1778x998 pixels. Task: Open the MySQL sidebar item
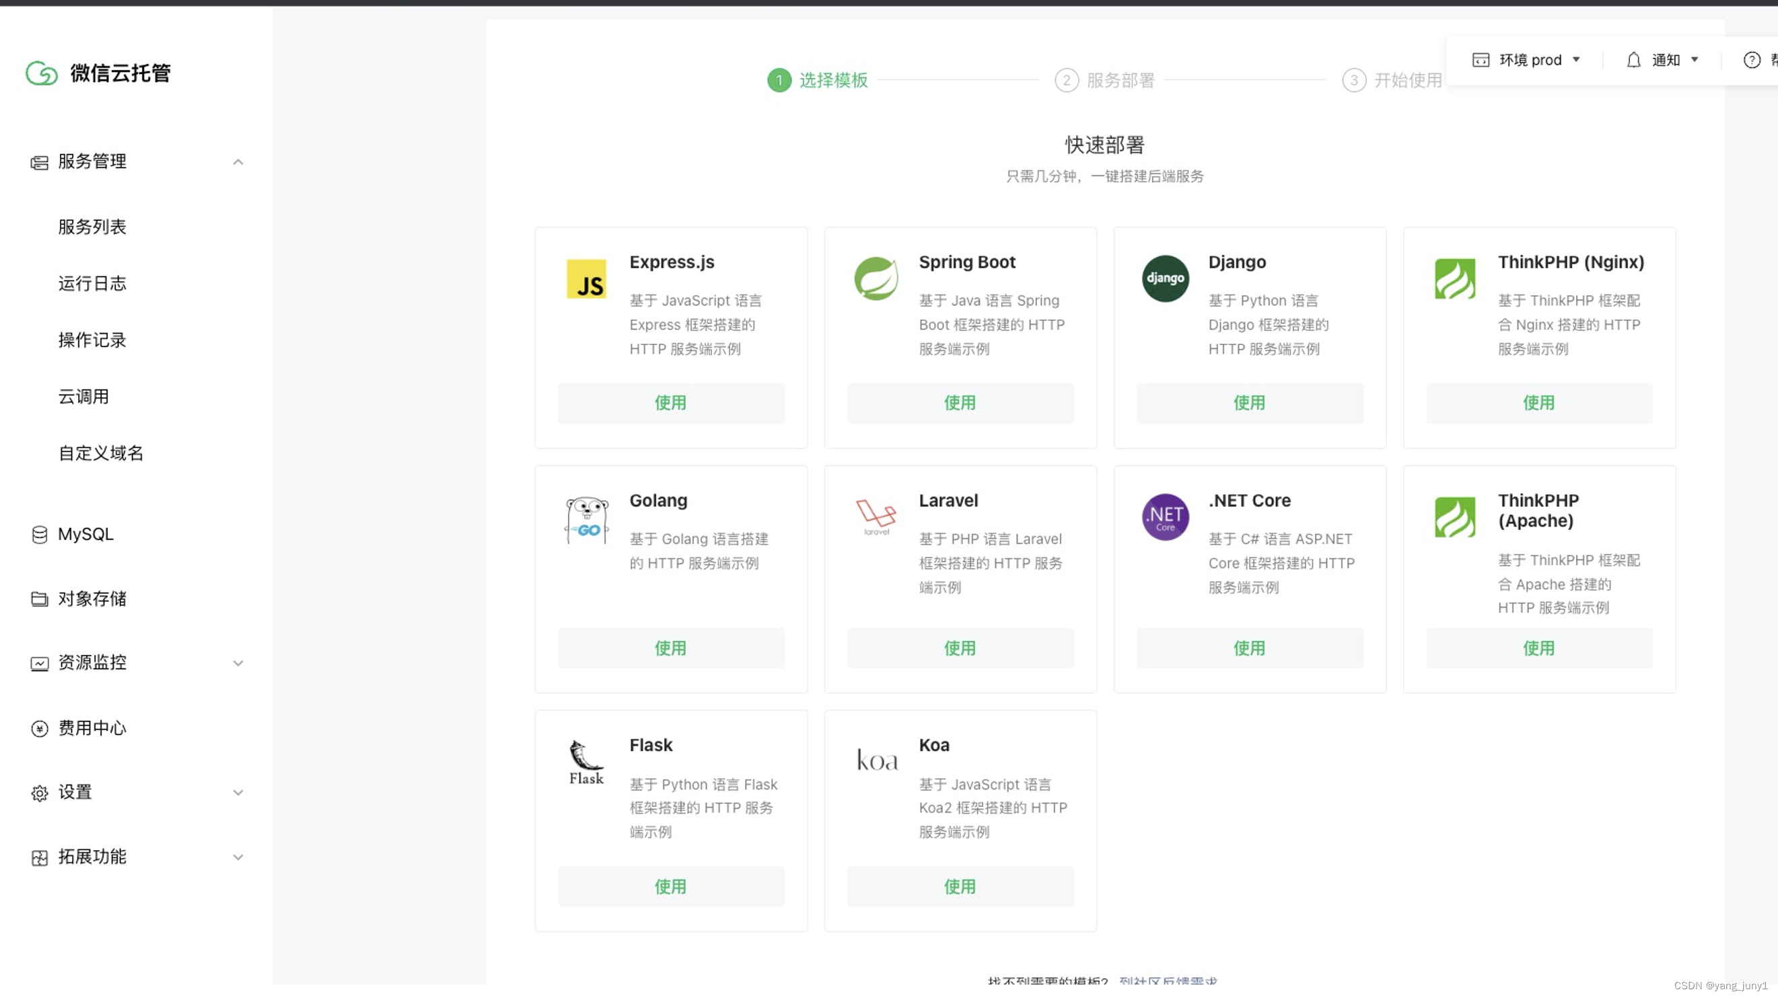85,534
